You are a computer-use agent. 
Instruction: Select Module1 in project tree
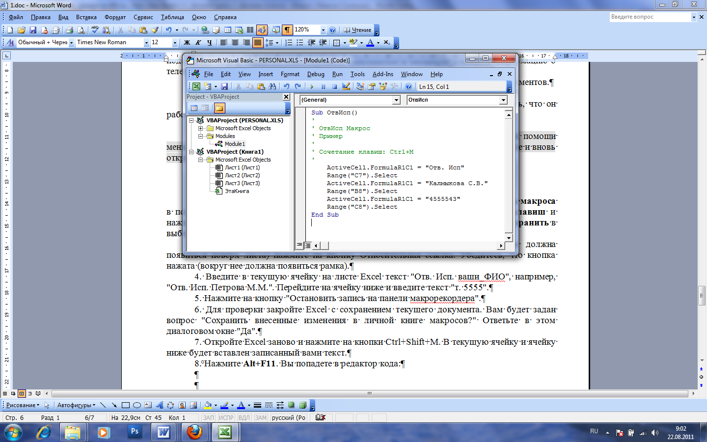pyautogui.click(x=235, y=144)
